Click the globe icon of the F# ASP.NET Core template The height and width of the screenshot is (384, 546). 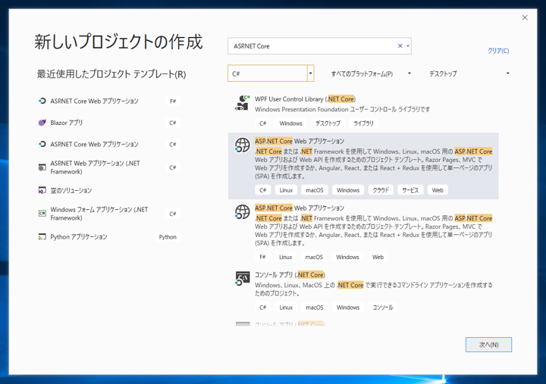(243, 212)
